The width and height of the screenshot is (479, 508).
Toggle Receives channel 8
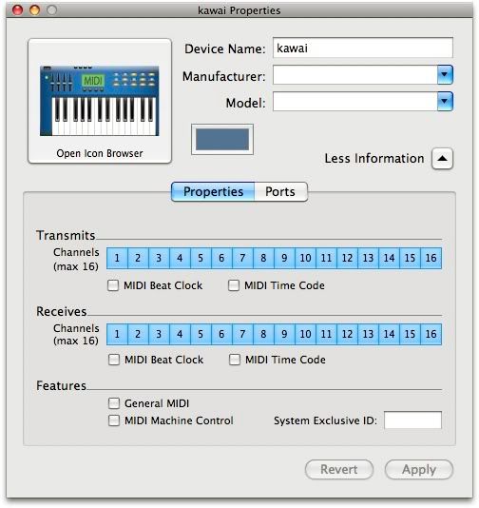pos(263,334)
